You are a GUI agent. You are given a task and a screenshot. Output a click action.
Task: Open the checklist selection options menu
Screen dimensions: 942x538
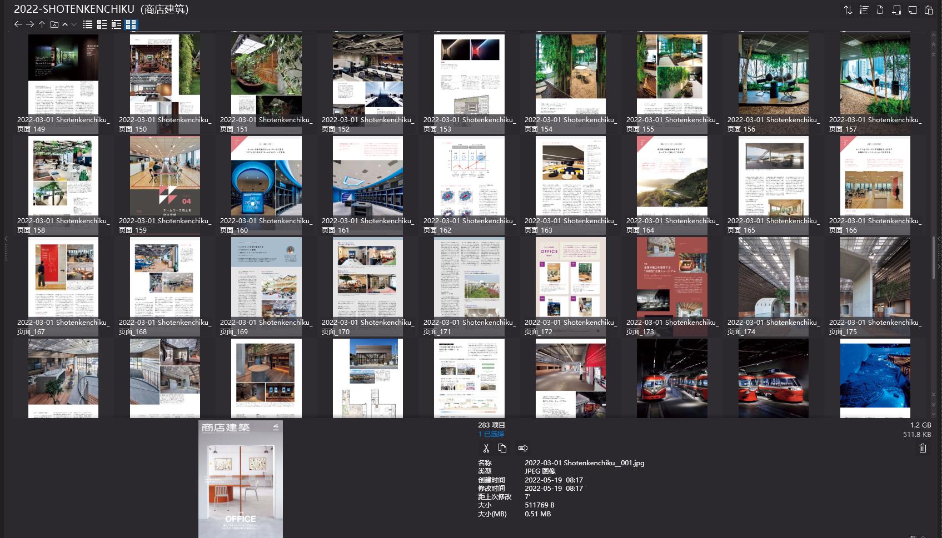[x=864, y=10]
